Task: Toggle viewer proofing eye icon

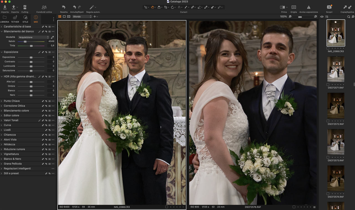Action: click(x=69, y=17)
